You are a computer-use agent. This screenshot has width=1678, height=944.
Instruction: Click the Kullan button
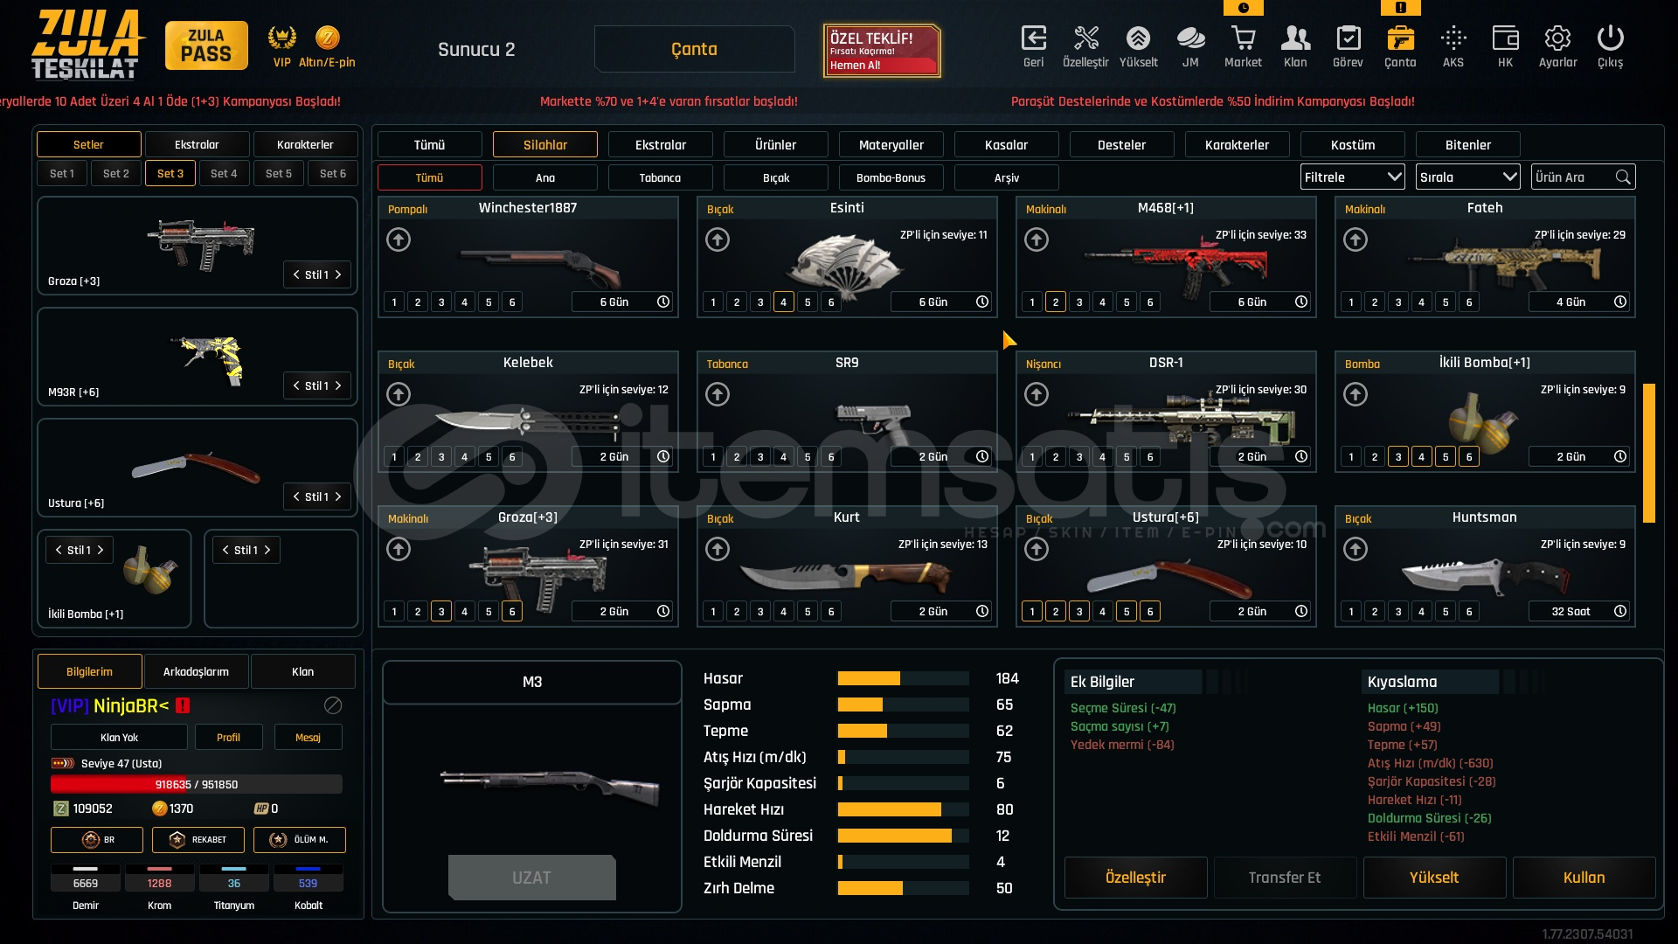(1584, 877)
